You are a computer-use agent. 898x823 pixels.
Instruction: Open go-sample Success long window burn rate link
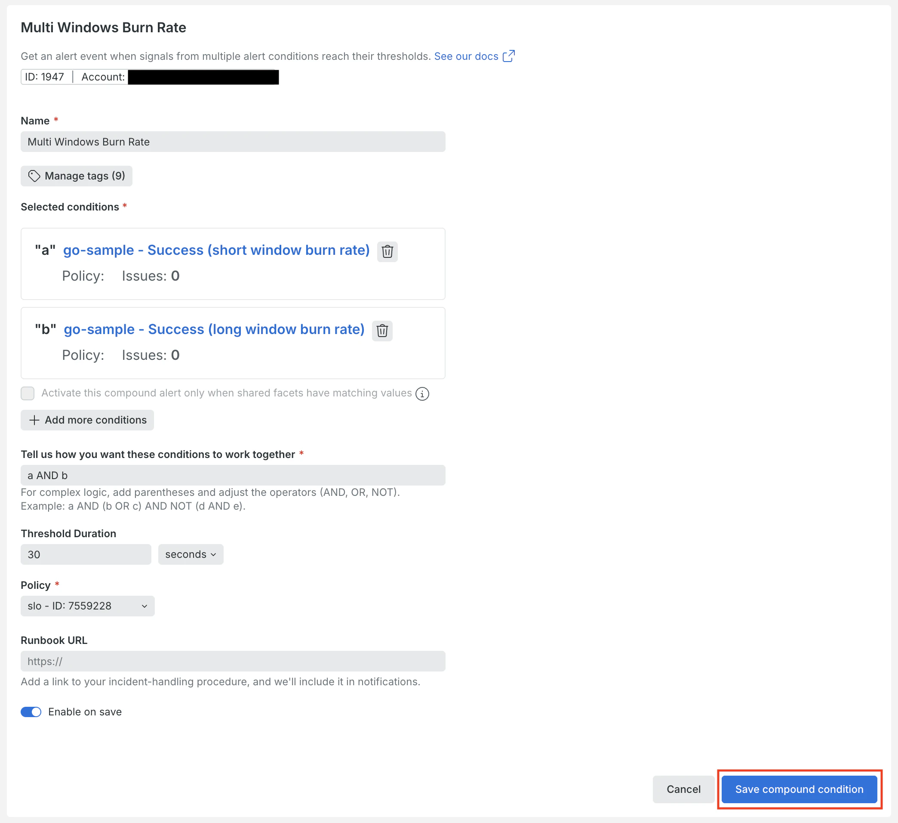tap(214, 329)
